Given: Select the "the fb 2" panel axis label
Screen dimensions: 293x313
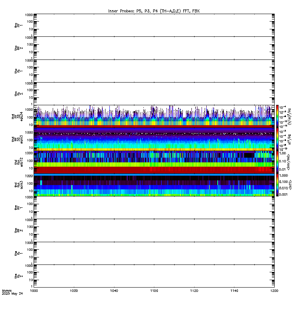Looking at the screenshot, I should point(18,276).
